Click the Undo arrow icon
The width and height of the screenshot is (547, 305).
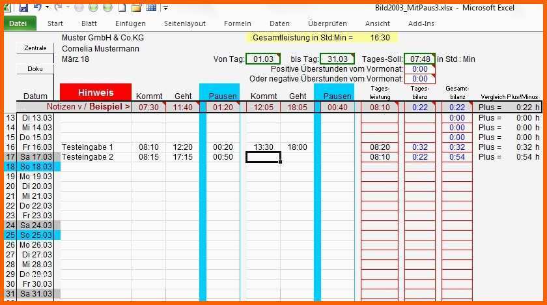pyautogui.click(x=38, y=8)
